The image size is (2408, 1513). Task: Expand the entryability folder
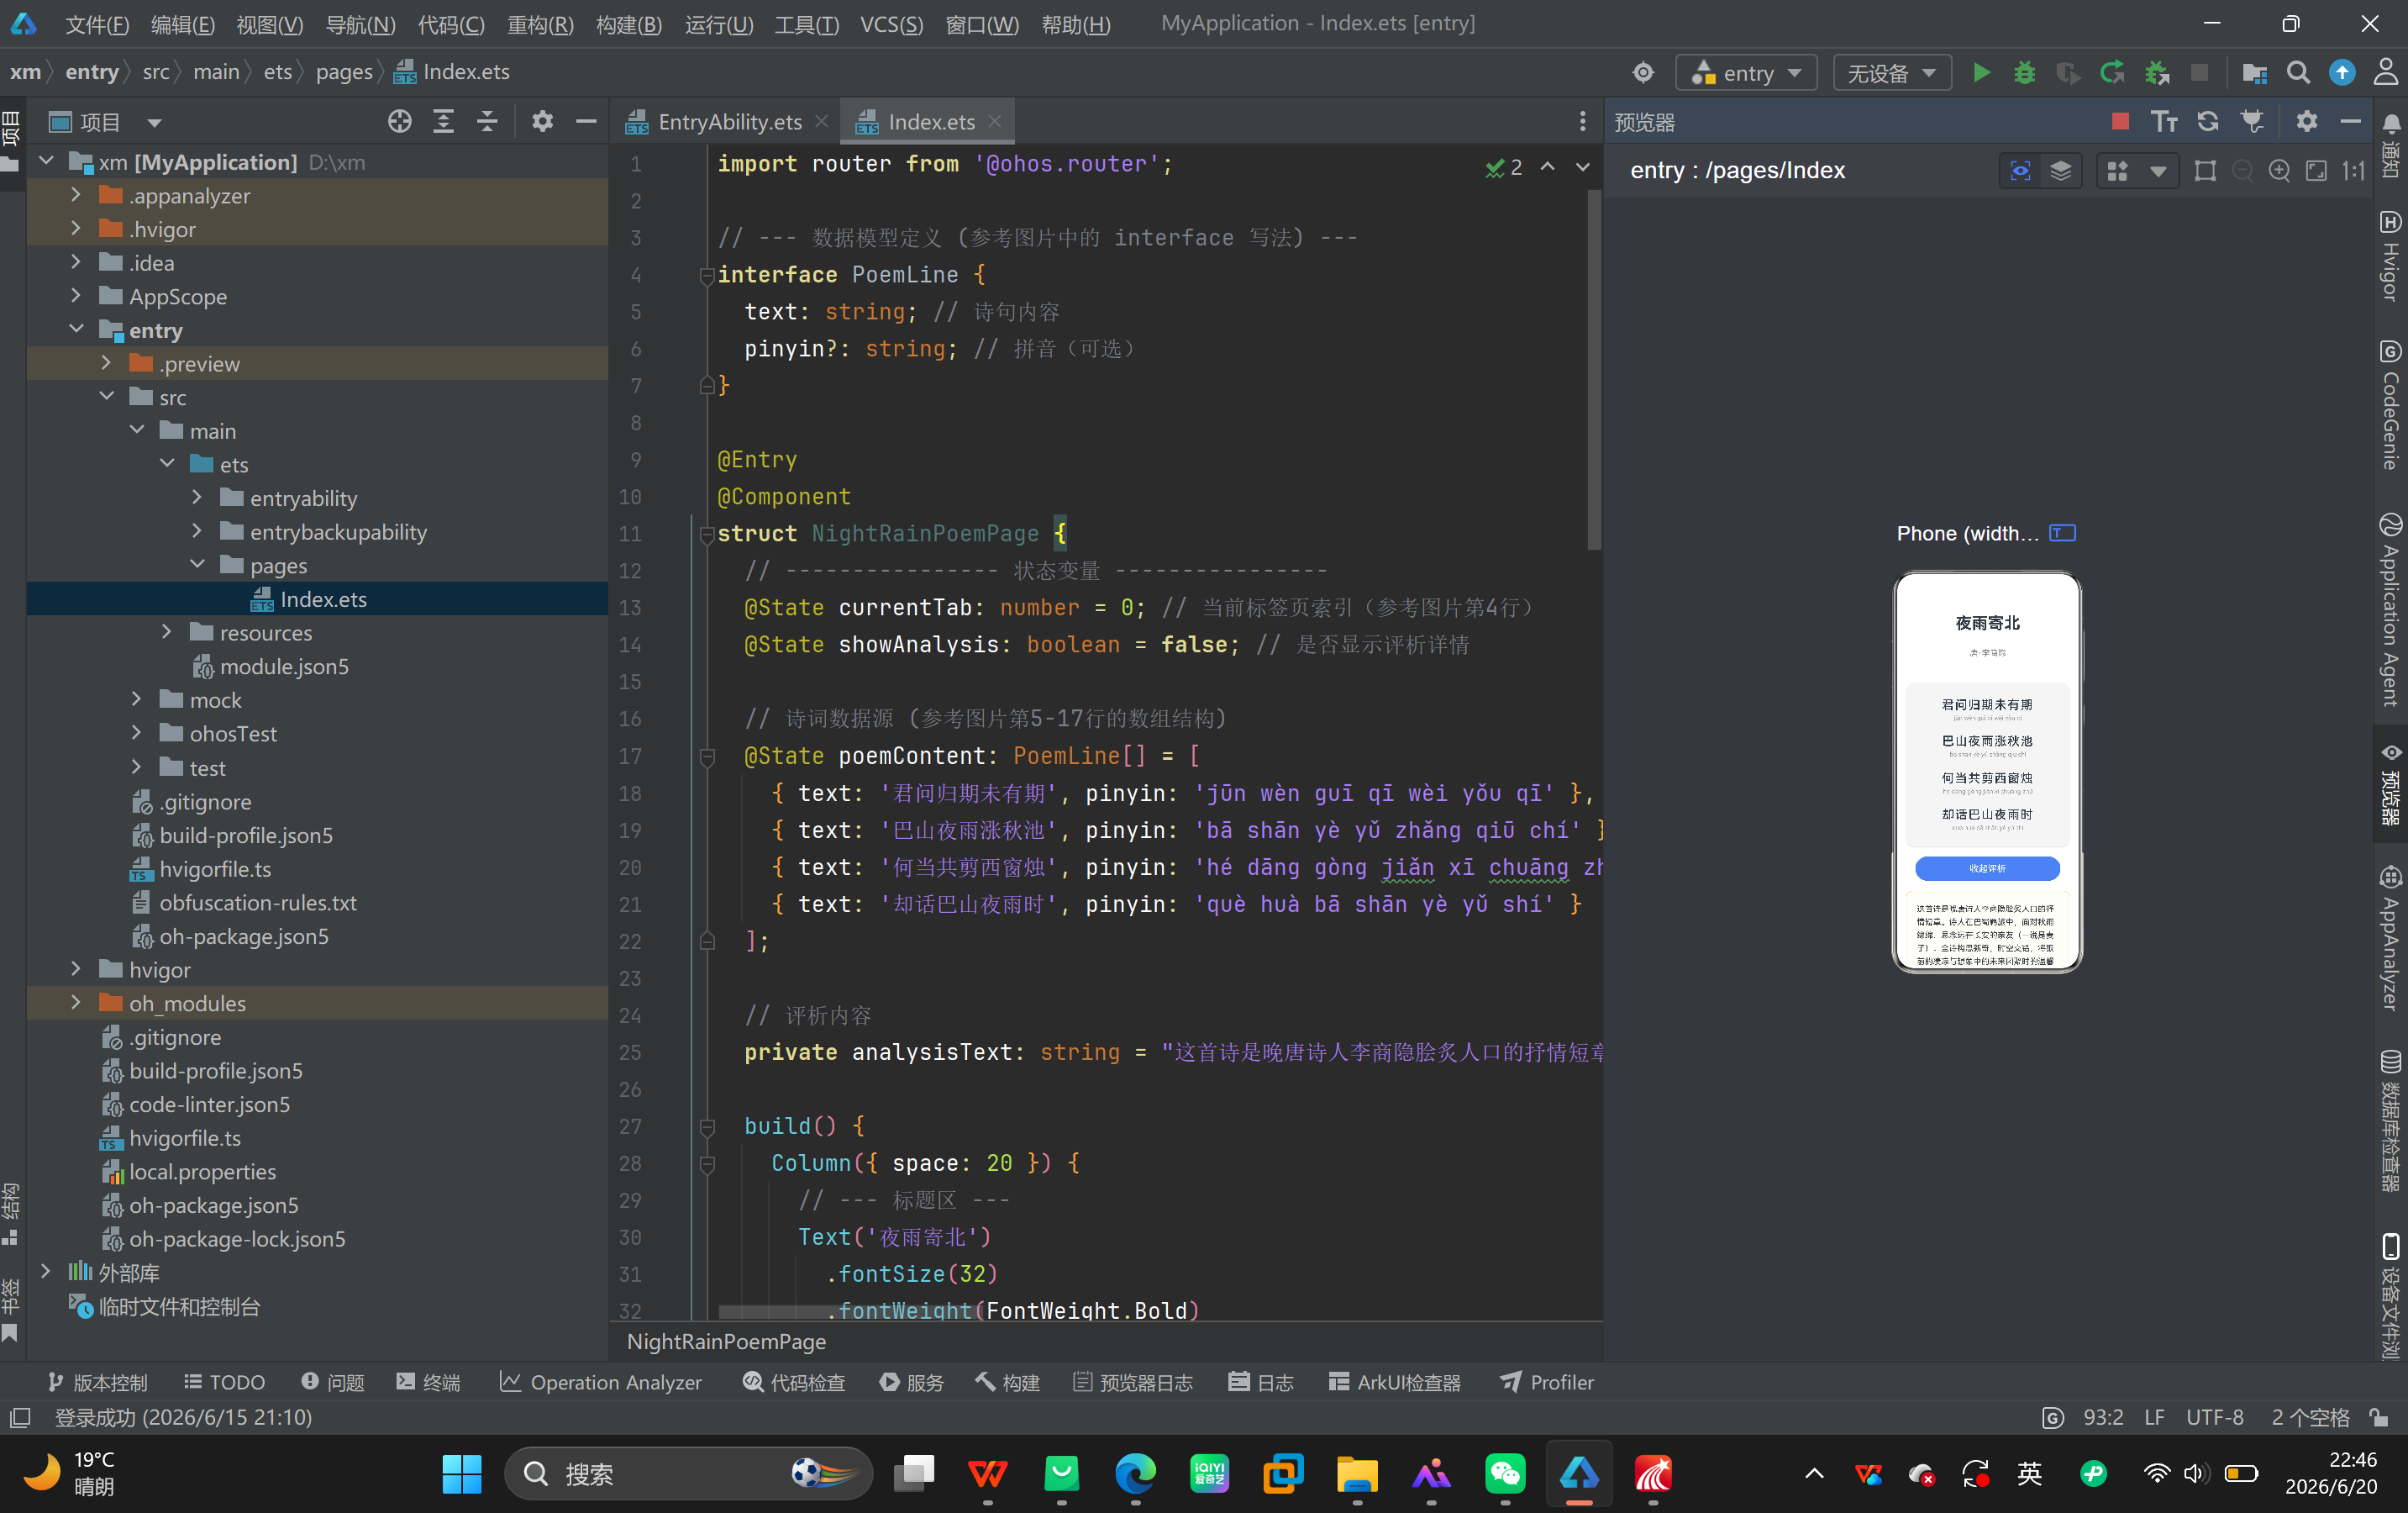(x=197, y=498)
